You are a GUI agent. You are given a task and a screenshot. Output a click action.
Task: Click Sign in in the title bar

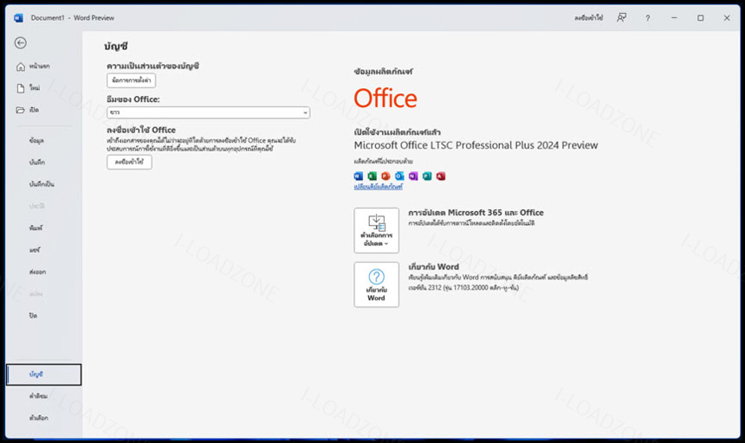point(588,18)
